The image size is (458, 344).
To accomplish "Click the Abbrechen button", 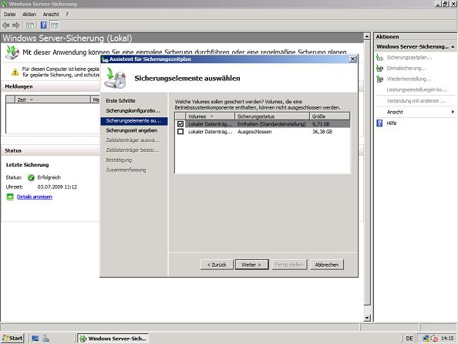I will tap(327, 265).
